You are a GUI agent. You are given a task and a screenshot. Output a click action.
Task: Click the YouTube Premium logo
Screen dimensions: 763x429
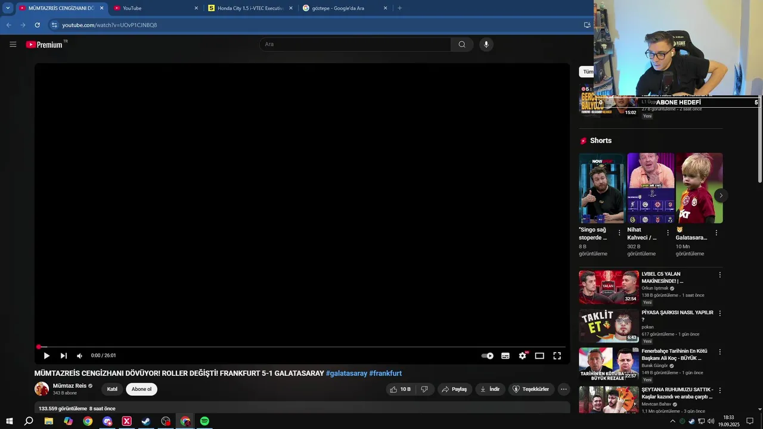coord(45,44)
